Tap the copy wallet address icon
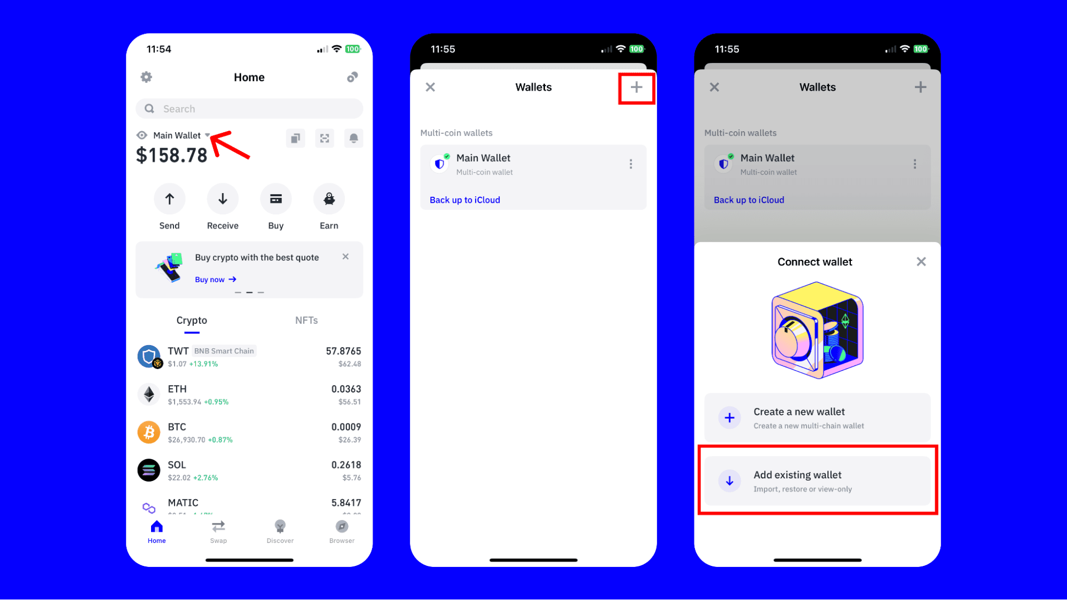Screen dimensions: 1067x600 [297, 139]
